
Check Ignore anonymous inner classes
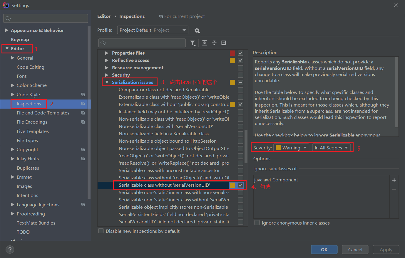257,223
